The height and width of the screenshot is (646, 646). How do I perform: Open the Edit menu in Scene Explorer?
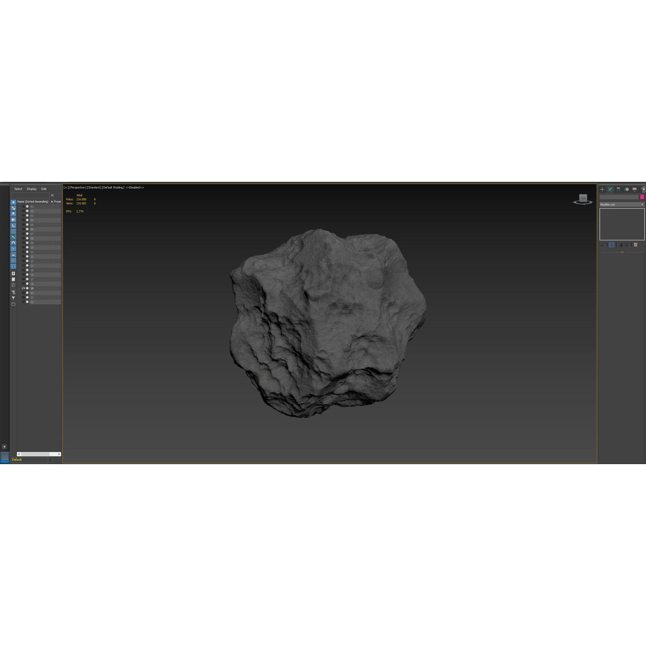click(x=44, y=189)
